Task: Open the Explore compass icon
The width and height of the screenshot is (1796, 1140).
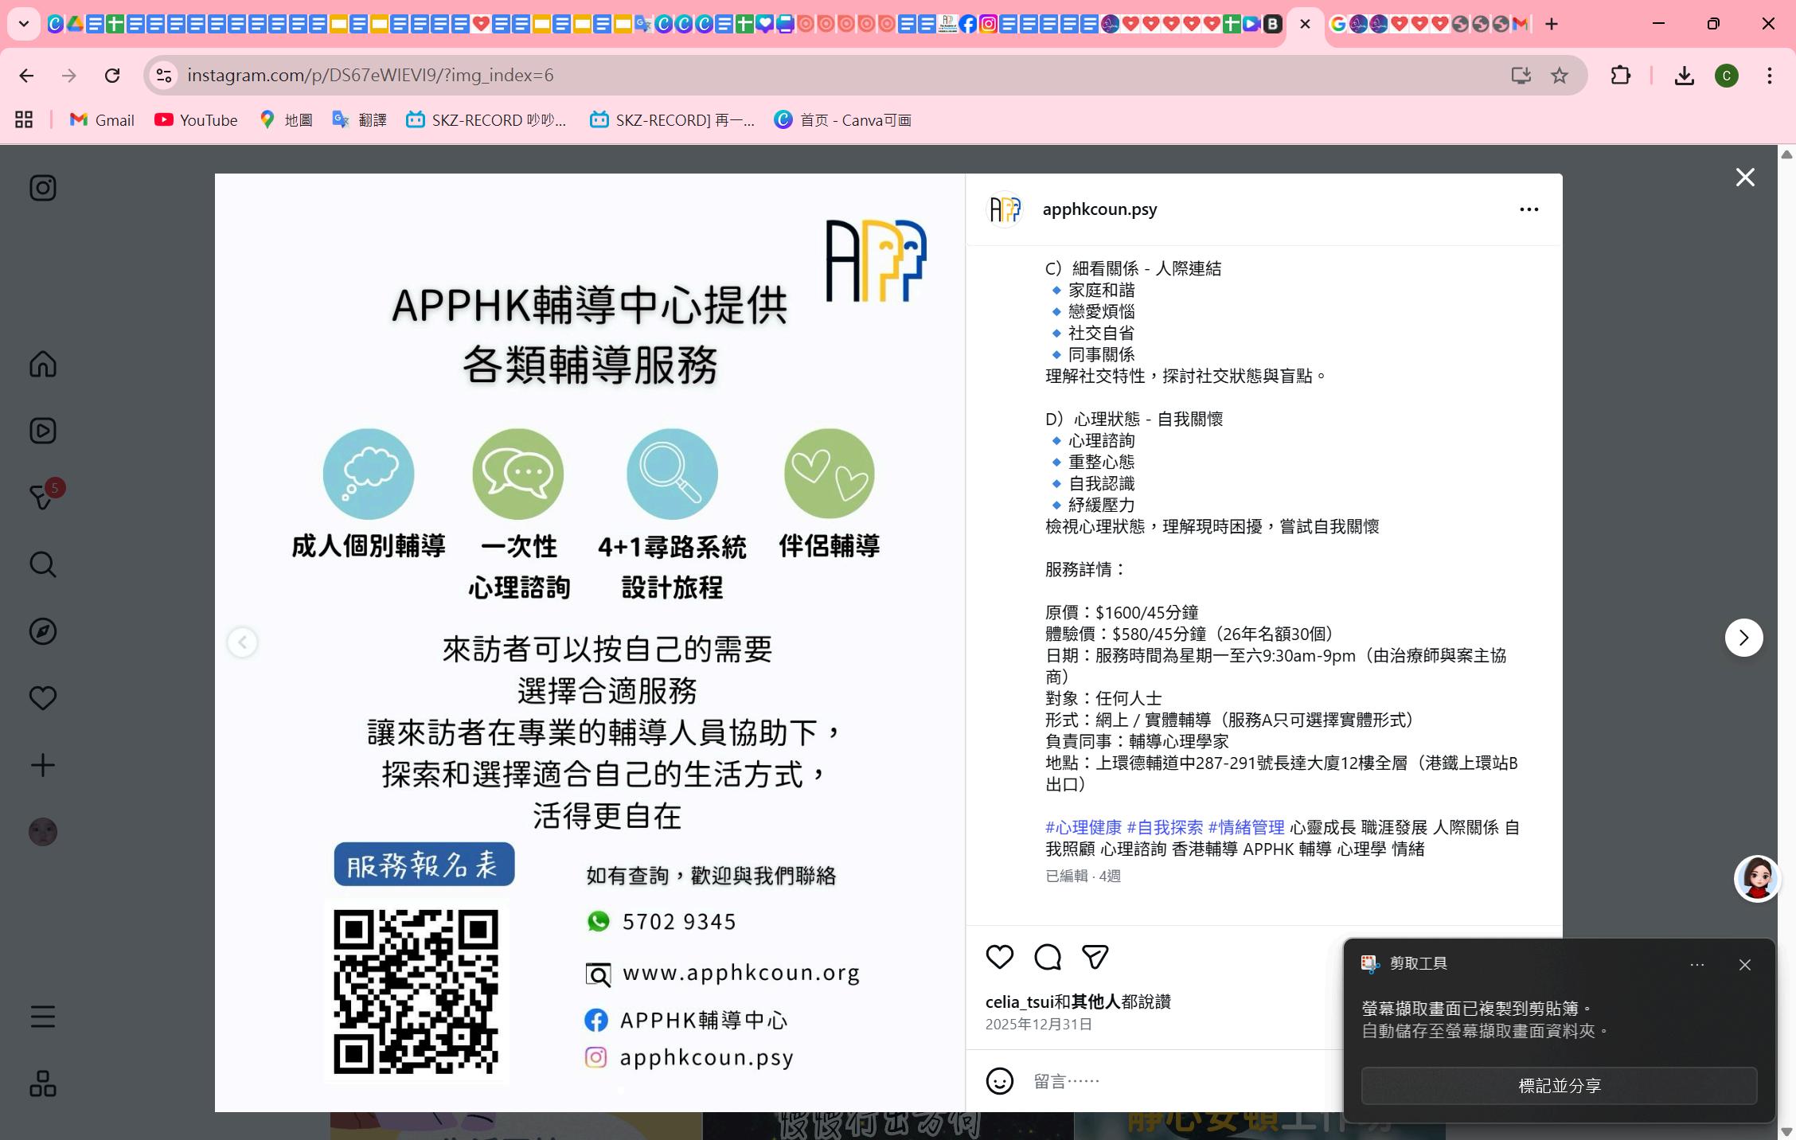Action: [x=43, y=631]
